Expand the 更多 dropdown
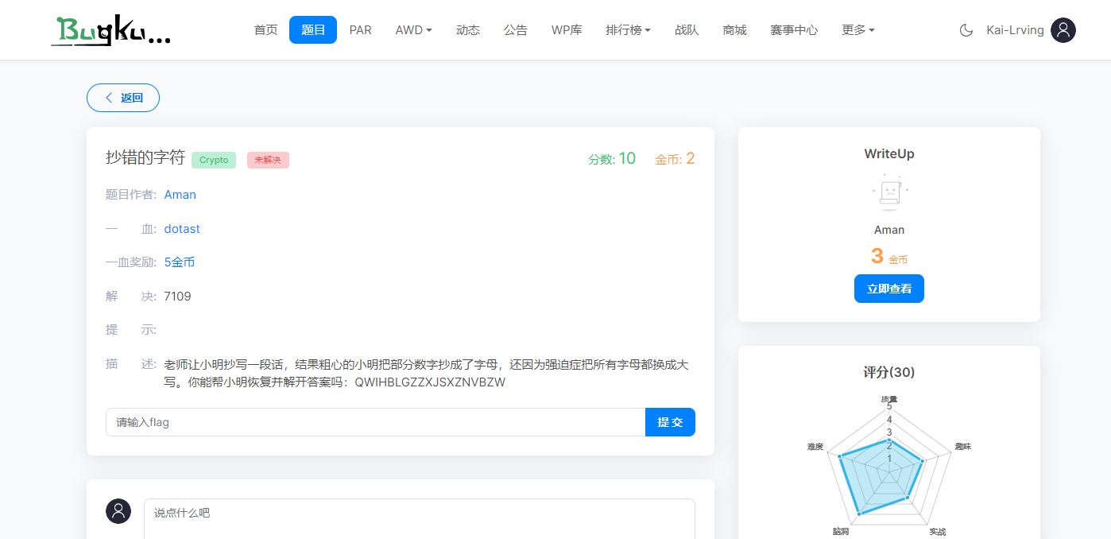Image resolution: width=1111 pixels, height=539 pixels. (857, 29)
